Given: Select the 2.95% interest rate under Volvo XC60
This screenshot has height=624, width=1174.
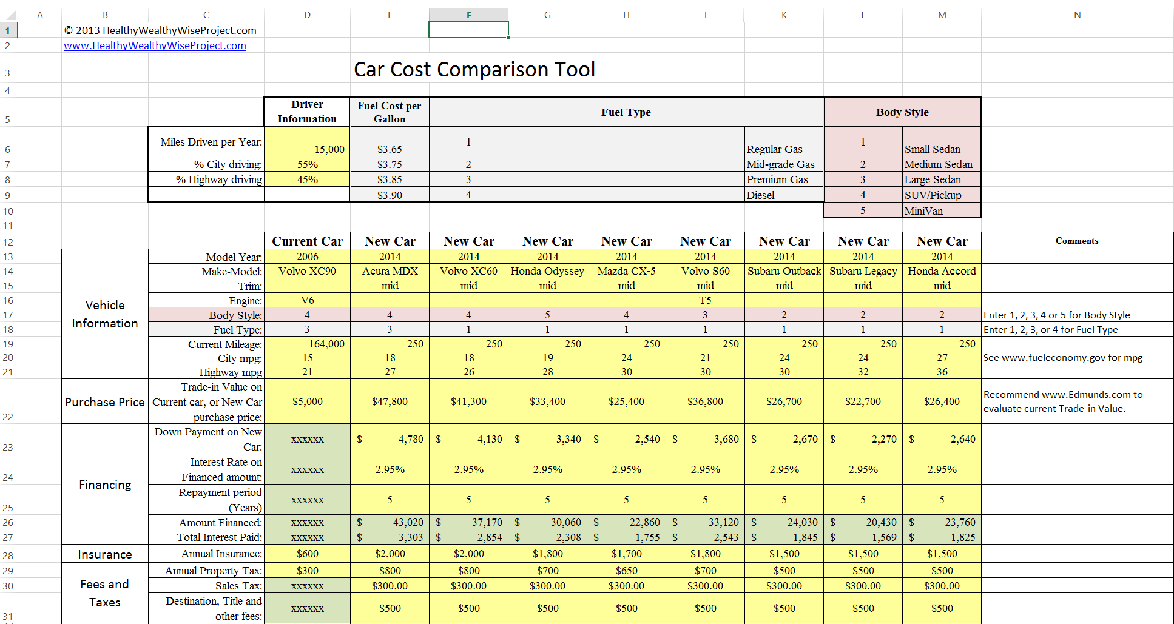Looking at the screenshot, I should point(468,469).
